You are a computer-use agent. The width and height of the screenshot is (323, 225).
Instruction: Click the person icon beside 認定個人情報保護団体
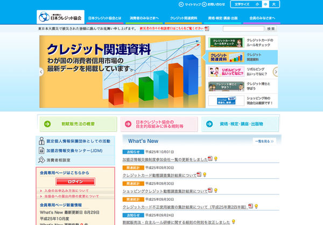(x=41, y=141)
